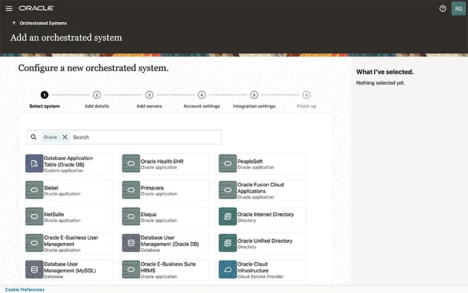Image resolution: width=468 pixels, height=293 pixels.
Task: Choose the Database User Management (MySQL) icon
Action: click(x=35, y=270)
